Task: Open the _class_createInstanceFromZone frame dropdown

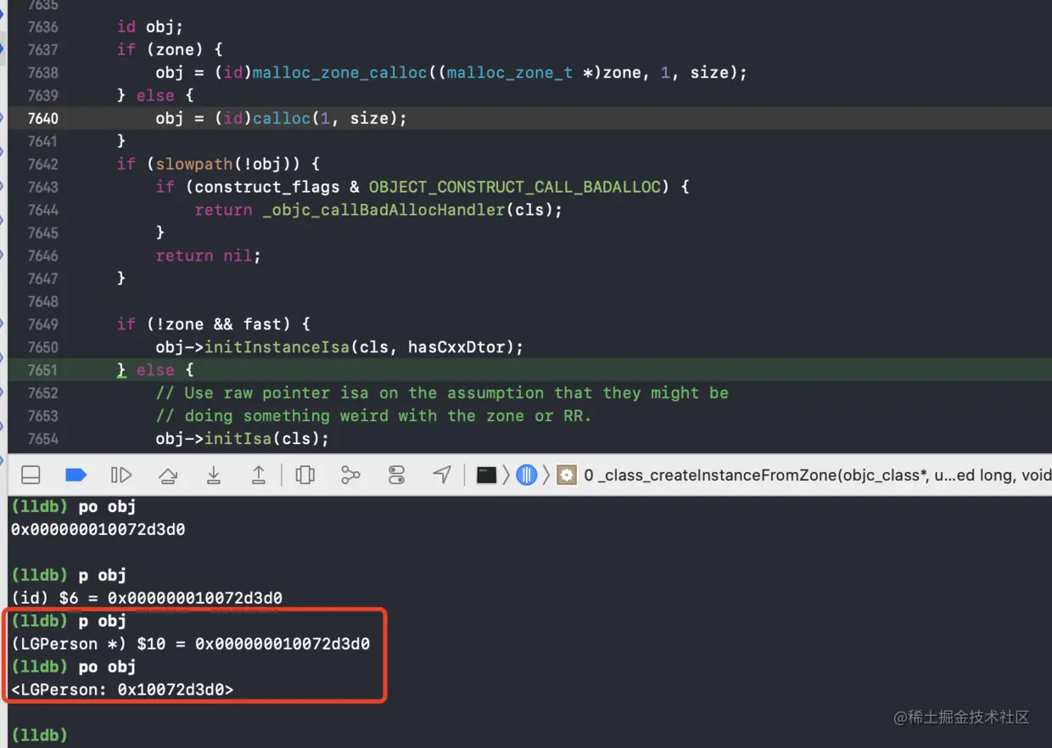Action: point(817,475)
